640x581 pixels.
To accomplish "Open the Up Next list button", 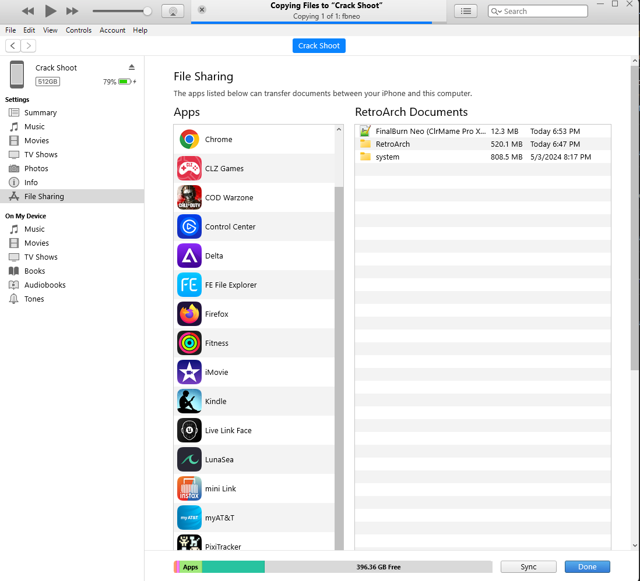I will click(x=466, y=11).
